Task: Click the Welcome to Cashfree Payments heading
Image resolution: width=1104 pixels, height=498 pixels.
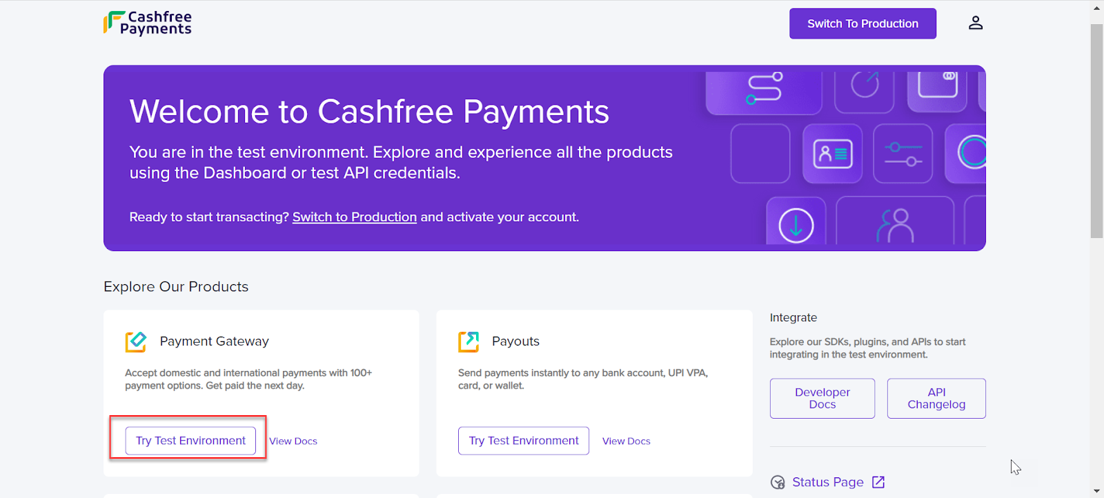Action: [369, 112]
